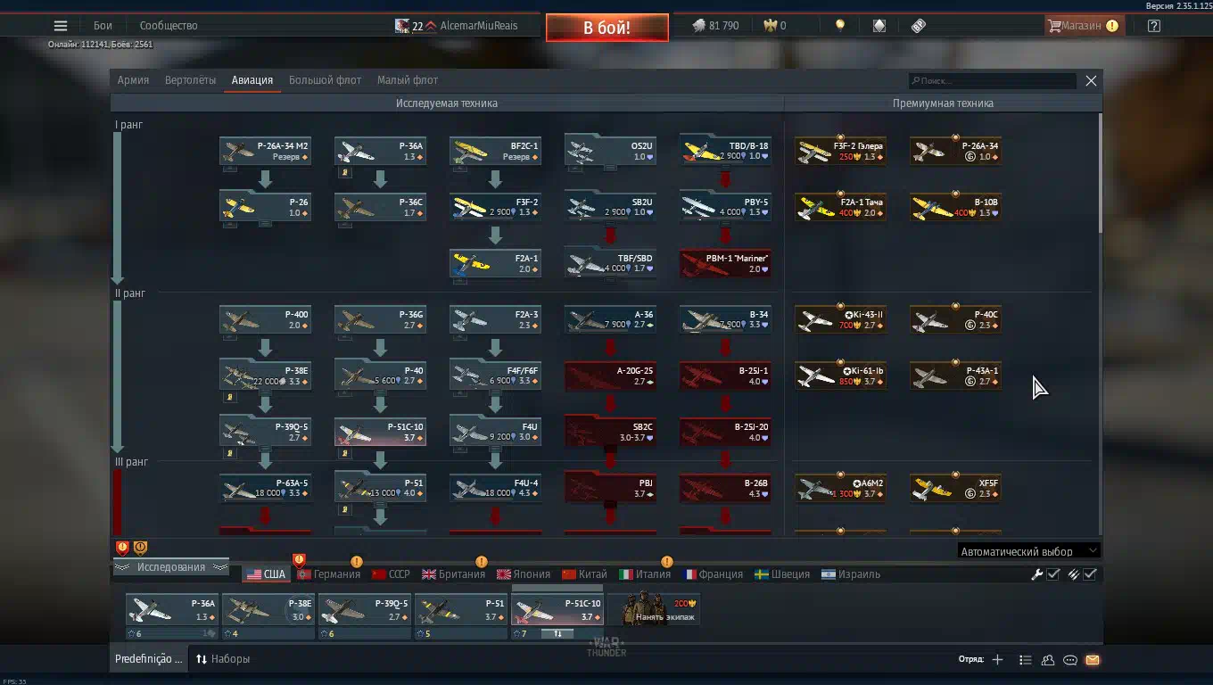Open the Магазин shop button
Image resolution: width=1213 pixels, height=685 pixels.
click(1084, 26)
